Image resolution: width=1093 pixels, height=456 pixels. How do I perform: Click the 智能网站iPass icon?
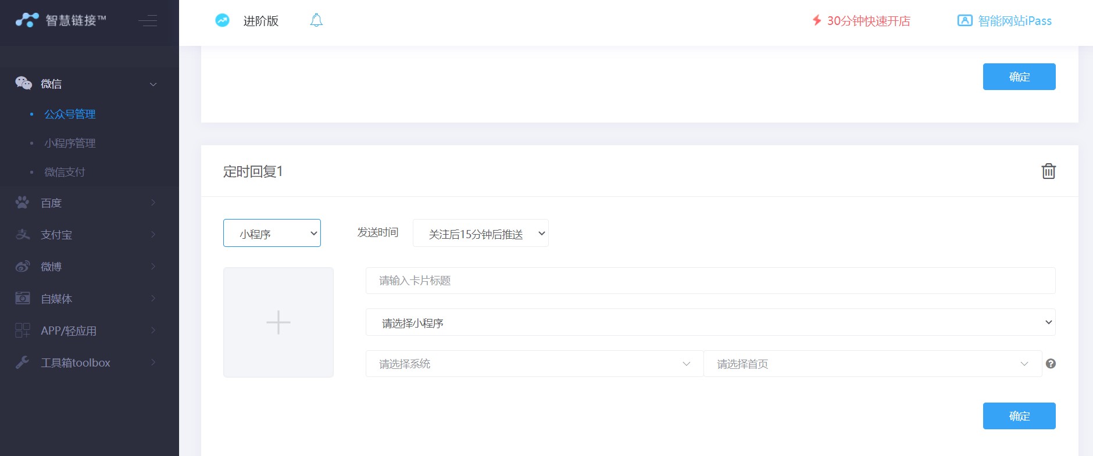[965, 20]
